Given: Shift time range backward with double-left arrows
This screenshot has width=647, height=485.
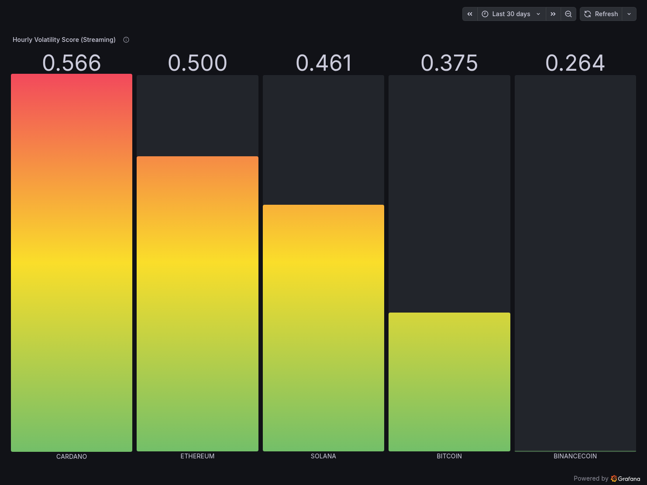Looking at the screenshot, I should 470,14.
